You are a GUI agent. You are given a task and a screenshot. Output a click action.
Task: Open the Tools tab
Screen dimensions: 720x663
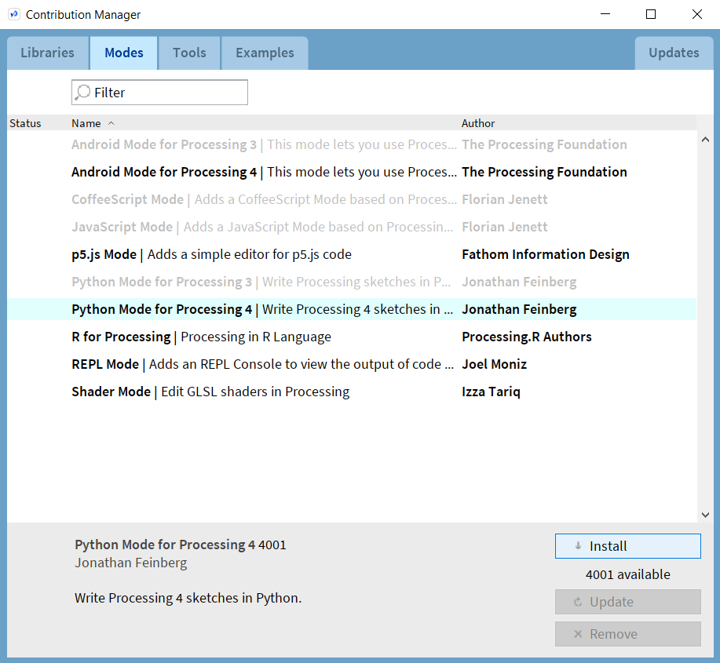189,53
